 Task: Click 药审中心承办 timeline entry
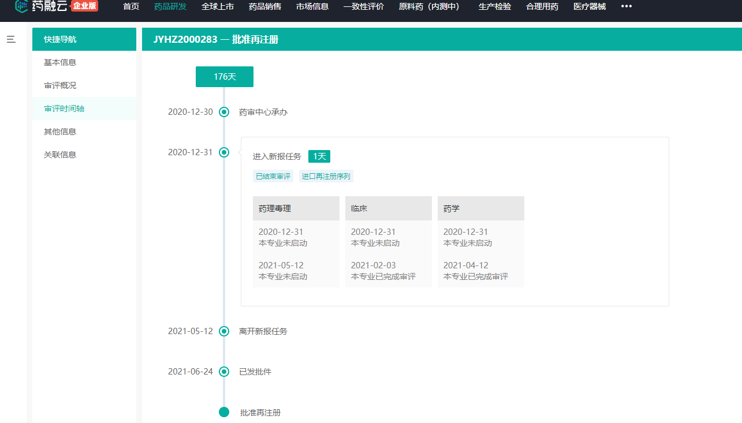263,112
